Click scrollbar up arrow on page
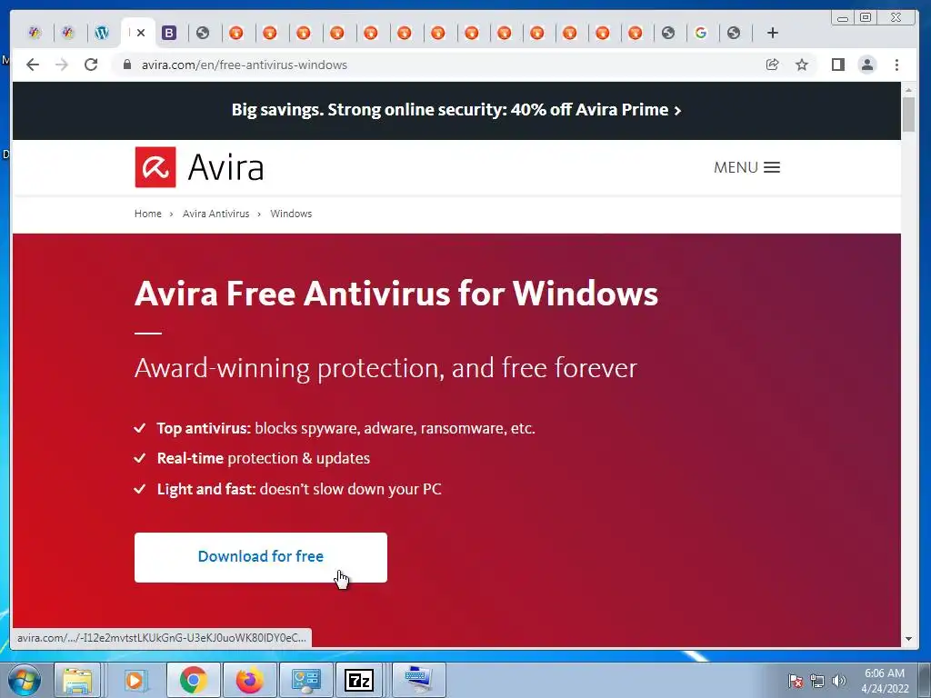The width and height of the screenshot is (931, 698). (908, 89)
